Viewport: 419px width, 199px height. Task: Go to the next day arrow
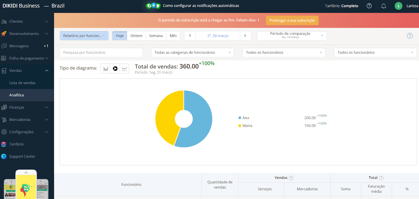click(245, 36)
